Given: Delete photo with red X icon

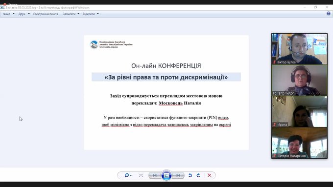Looking at the screenshot, I should tap(210, 175).
